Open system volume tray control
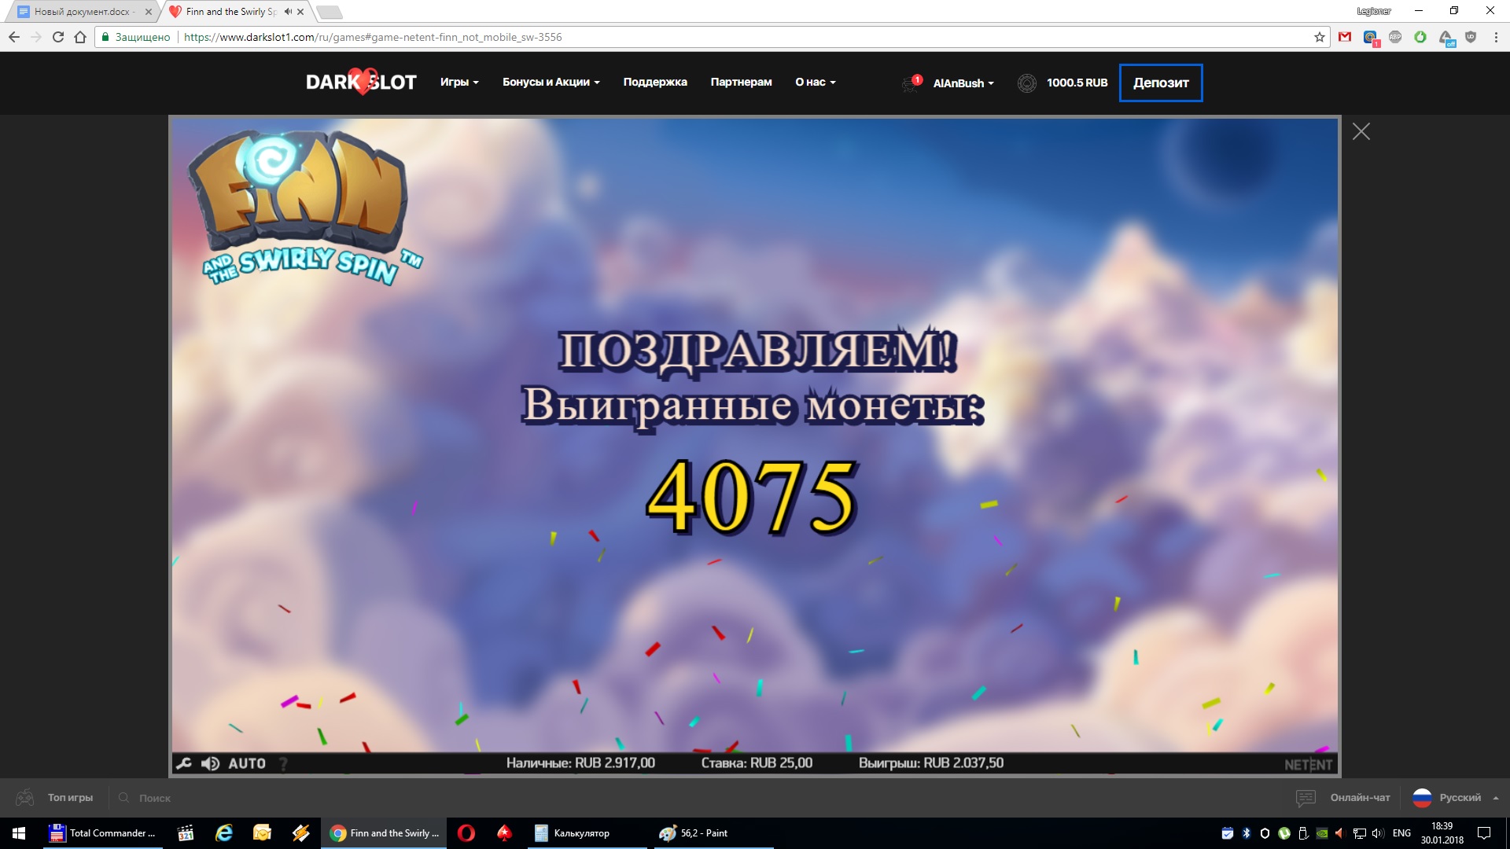 pyautogui.click(x=1379, y=833)
